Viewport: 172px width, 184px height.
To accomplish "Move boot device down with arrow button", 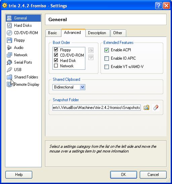I will [91, 57].
